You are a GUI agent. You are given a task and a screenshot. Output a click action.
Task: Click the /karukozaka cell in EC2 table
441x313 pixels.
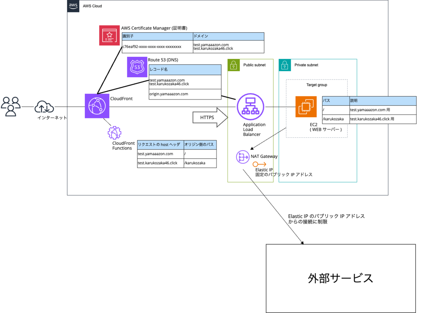click(336, 119)
